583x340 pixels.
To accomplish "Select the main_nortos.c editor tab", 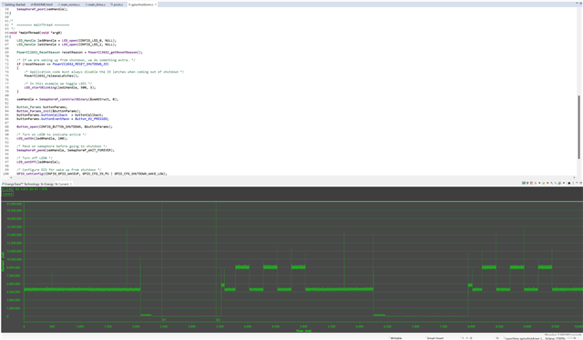I will [69, 5].
